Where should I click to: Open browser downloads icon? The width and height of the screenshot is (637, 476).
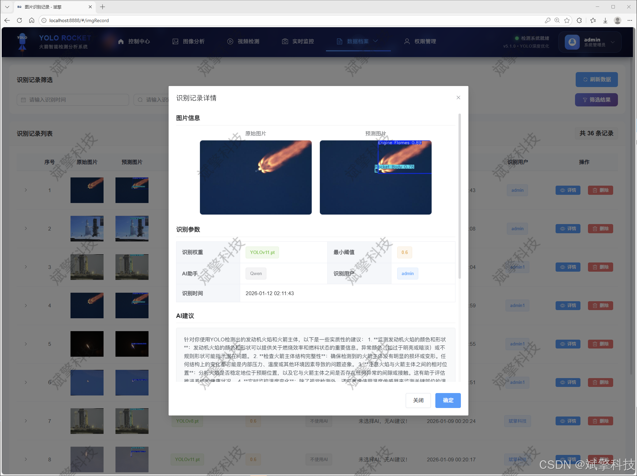point(605,20)
